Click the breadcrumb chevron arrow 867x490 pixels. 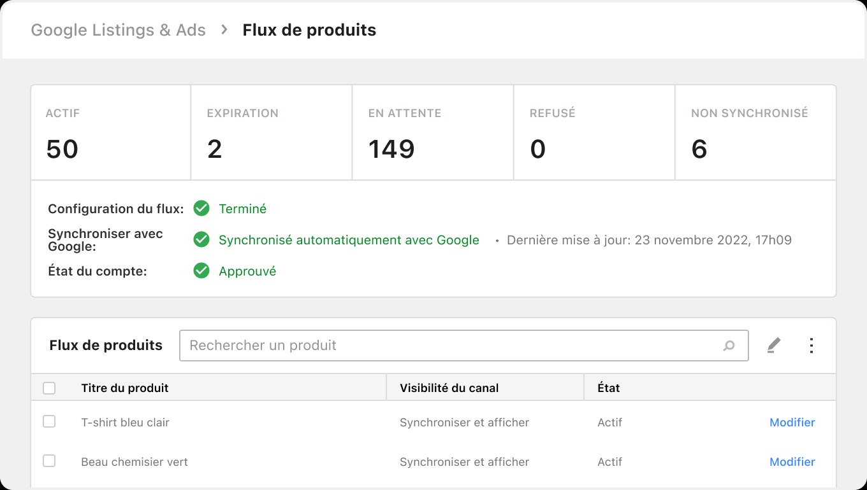224,29
